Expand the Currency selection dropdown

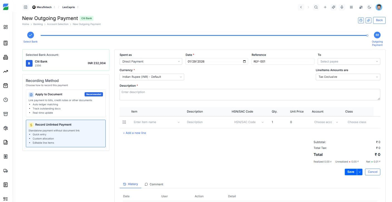[x=152, y=77]
